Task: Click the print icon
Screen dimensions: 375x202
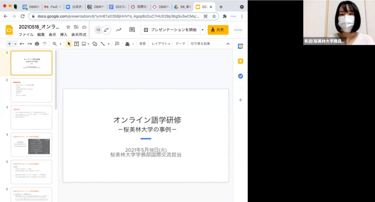Action: click(x=37, y=44)
